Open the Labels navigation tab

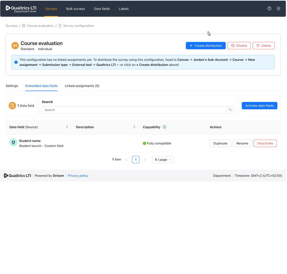tap(124, 9)
